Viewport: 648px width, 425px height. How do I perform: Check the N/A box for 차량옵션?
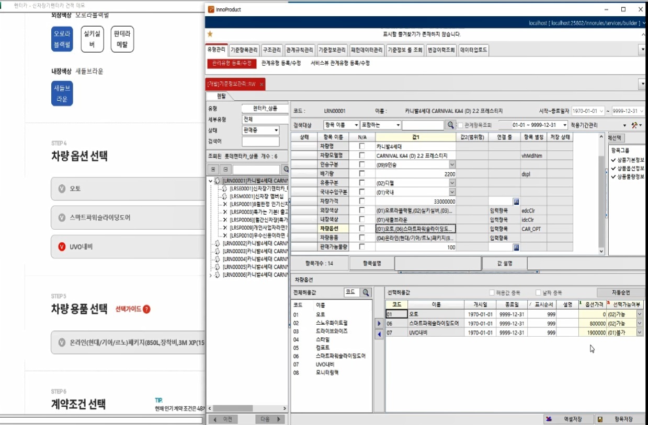[362, 229]
